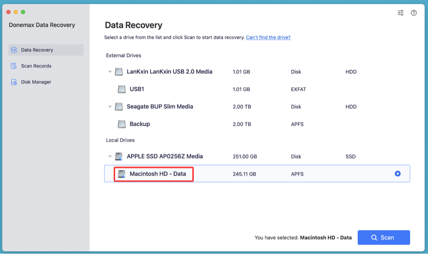Collapse the Seagate BUP Slim Media entry
The width and height of the screenshot is (428, 254).
110,106
